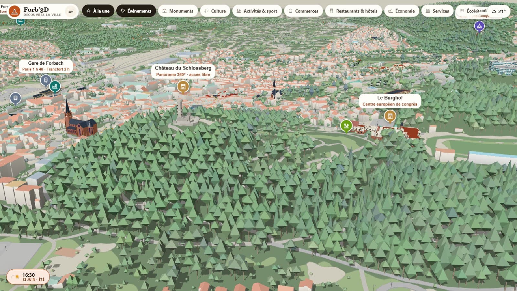Click the teal marker below the Forb'3D header
This screenshot has width=517, height=291.
pos(21,20)
